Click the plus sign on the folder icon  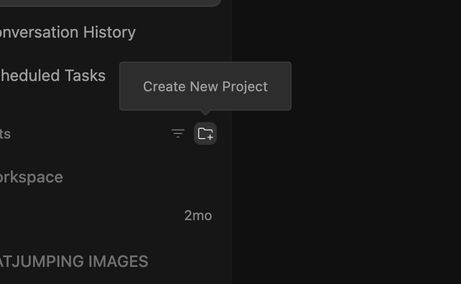tap(210, 137)
